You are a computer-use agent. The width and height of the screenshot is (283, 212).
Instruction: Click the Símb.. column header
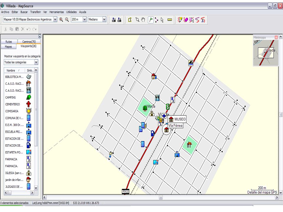pos(29,70)
